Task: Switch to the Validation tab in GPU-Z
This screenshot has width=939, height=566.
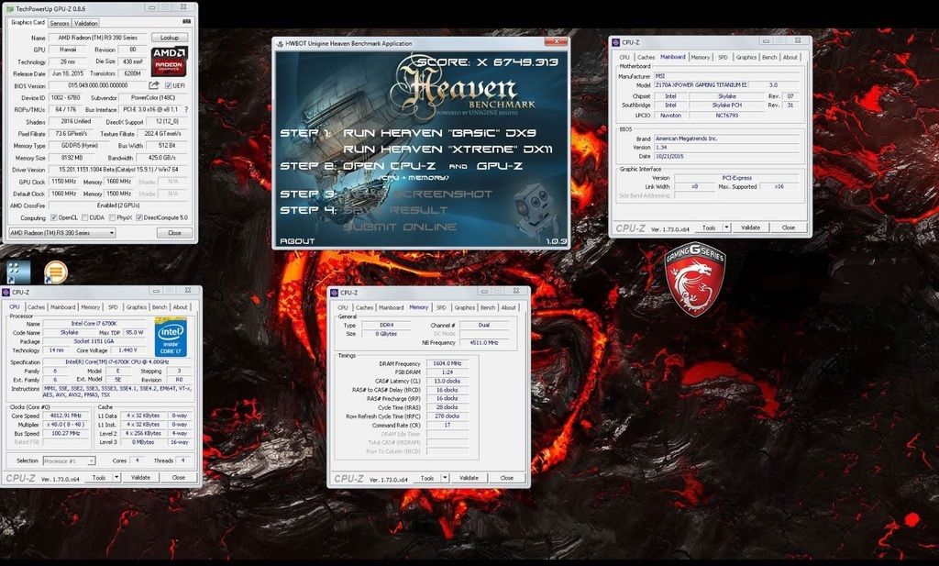Action: [x=86, y=23]
